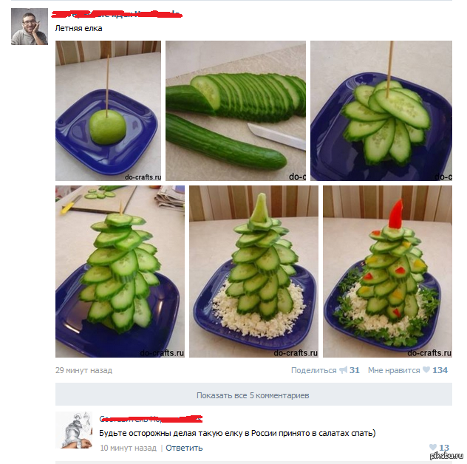
Task: Open the commenter's knight sketch avatar
Action: pyautogui.click(x=74, y=430)
